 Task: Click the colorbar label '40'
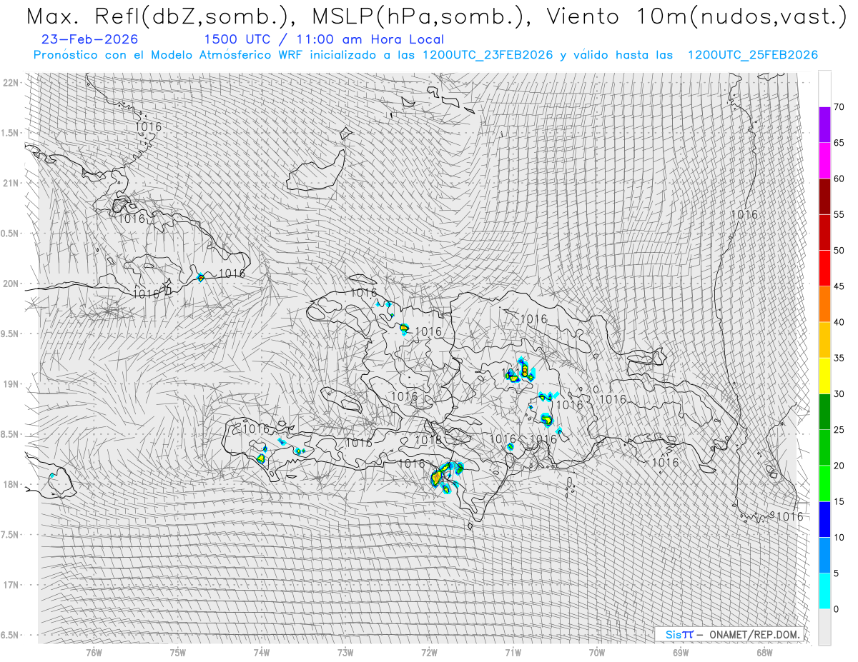839,322
